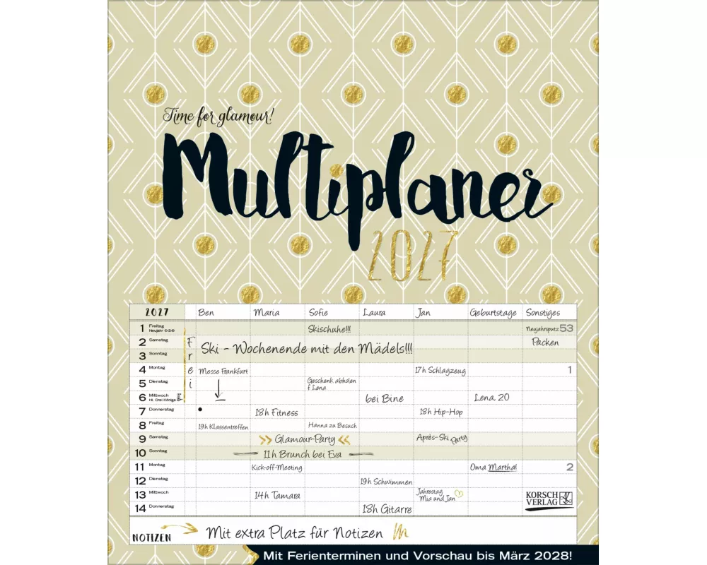Viewport: 707px width, 565px height.
Task: Click the 'Skischuhe!!!' entry
Action: click(329, 329)
